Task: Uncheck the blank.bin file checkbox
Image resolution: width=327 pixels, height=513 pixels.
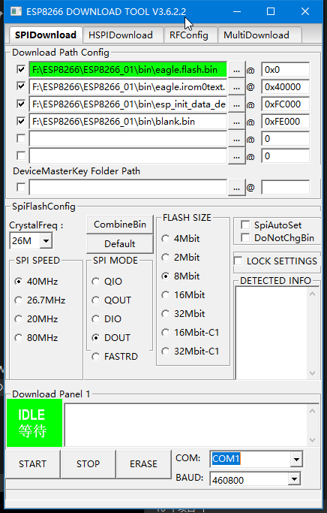Action: (21, 122)
